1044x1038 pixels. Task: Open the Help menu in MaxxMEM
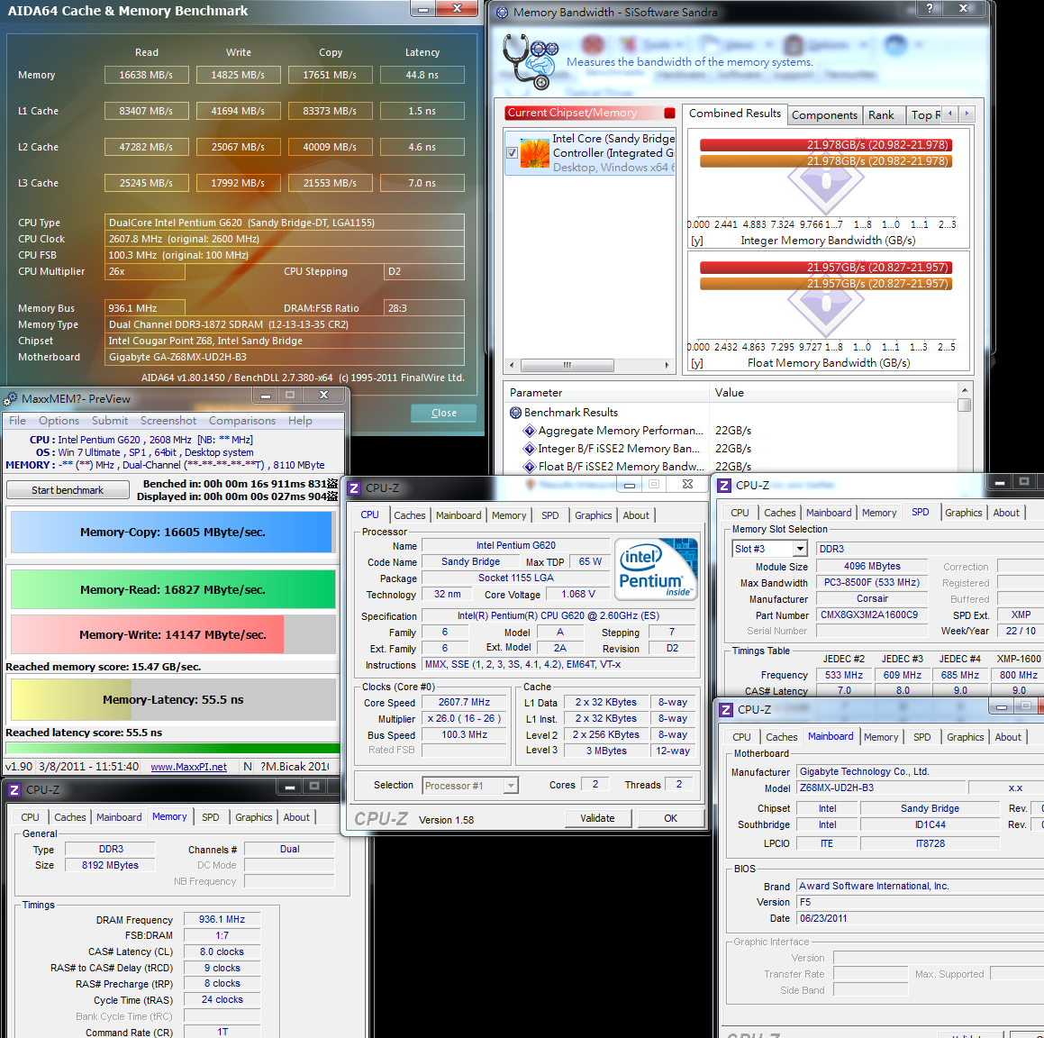[300, 421]
